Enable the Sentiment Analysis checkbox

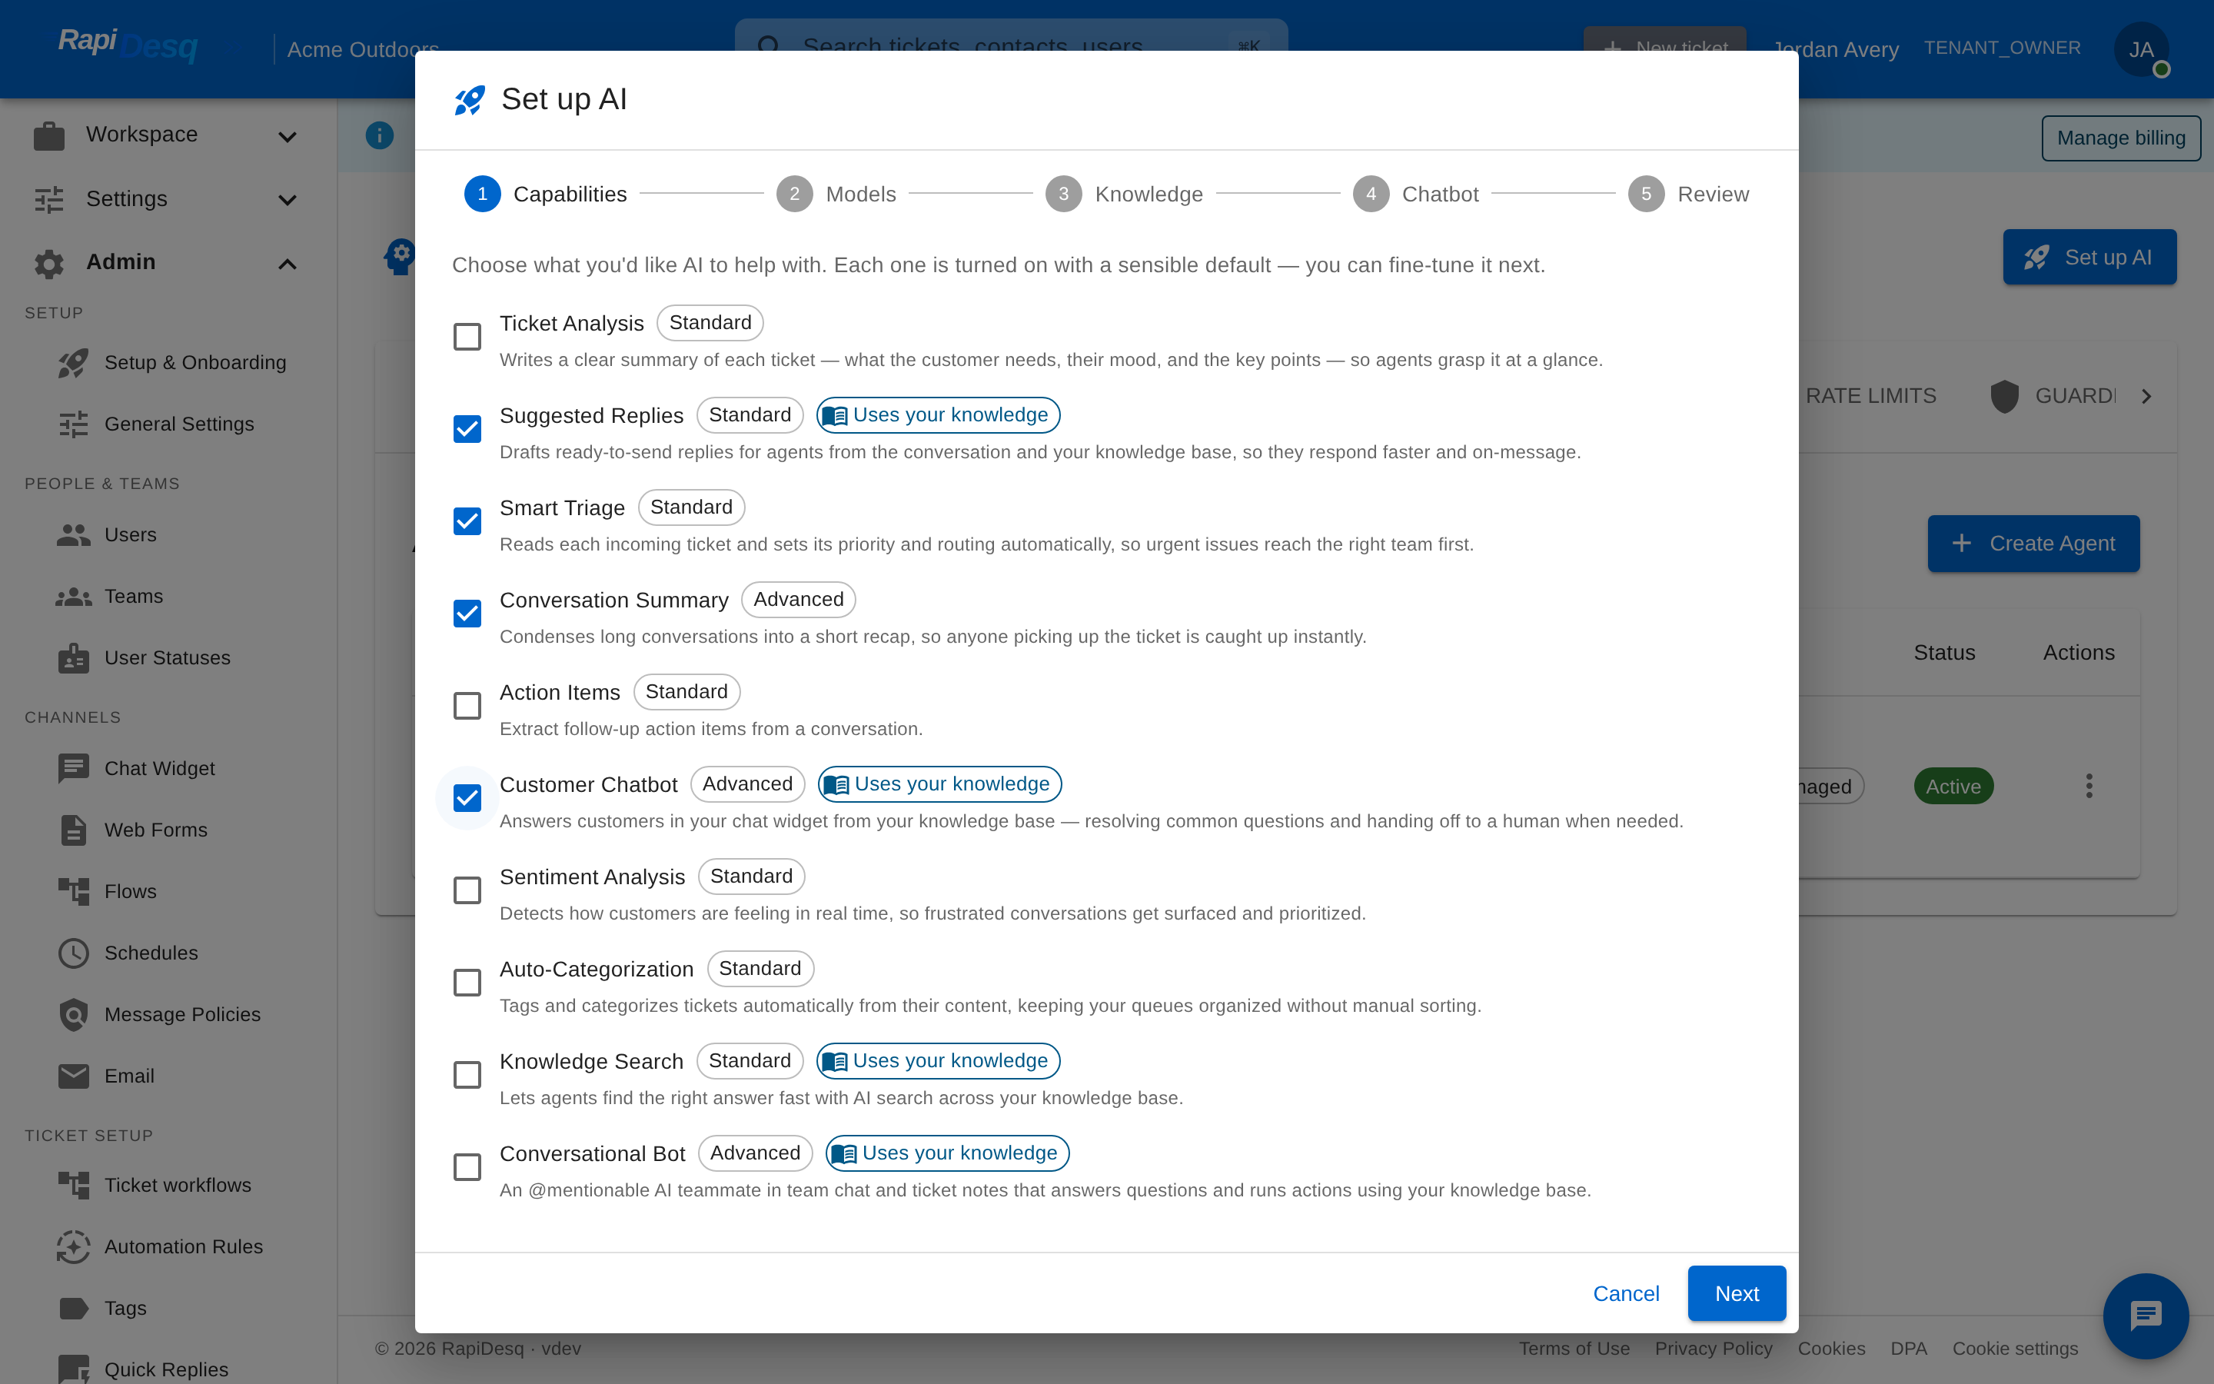467,890
